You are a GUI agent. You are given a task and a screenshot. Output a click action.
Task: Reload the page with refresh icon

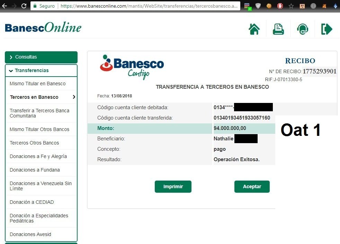click(24, 6)
